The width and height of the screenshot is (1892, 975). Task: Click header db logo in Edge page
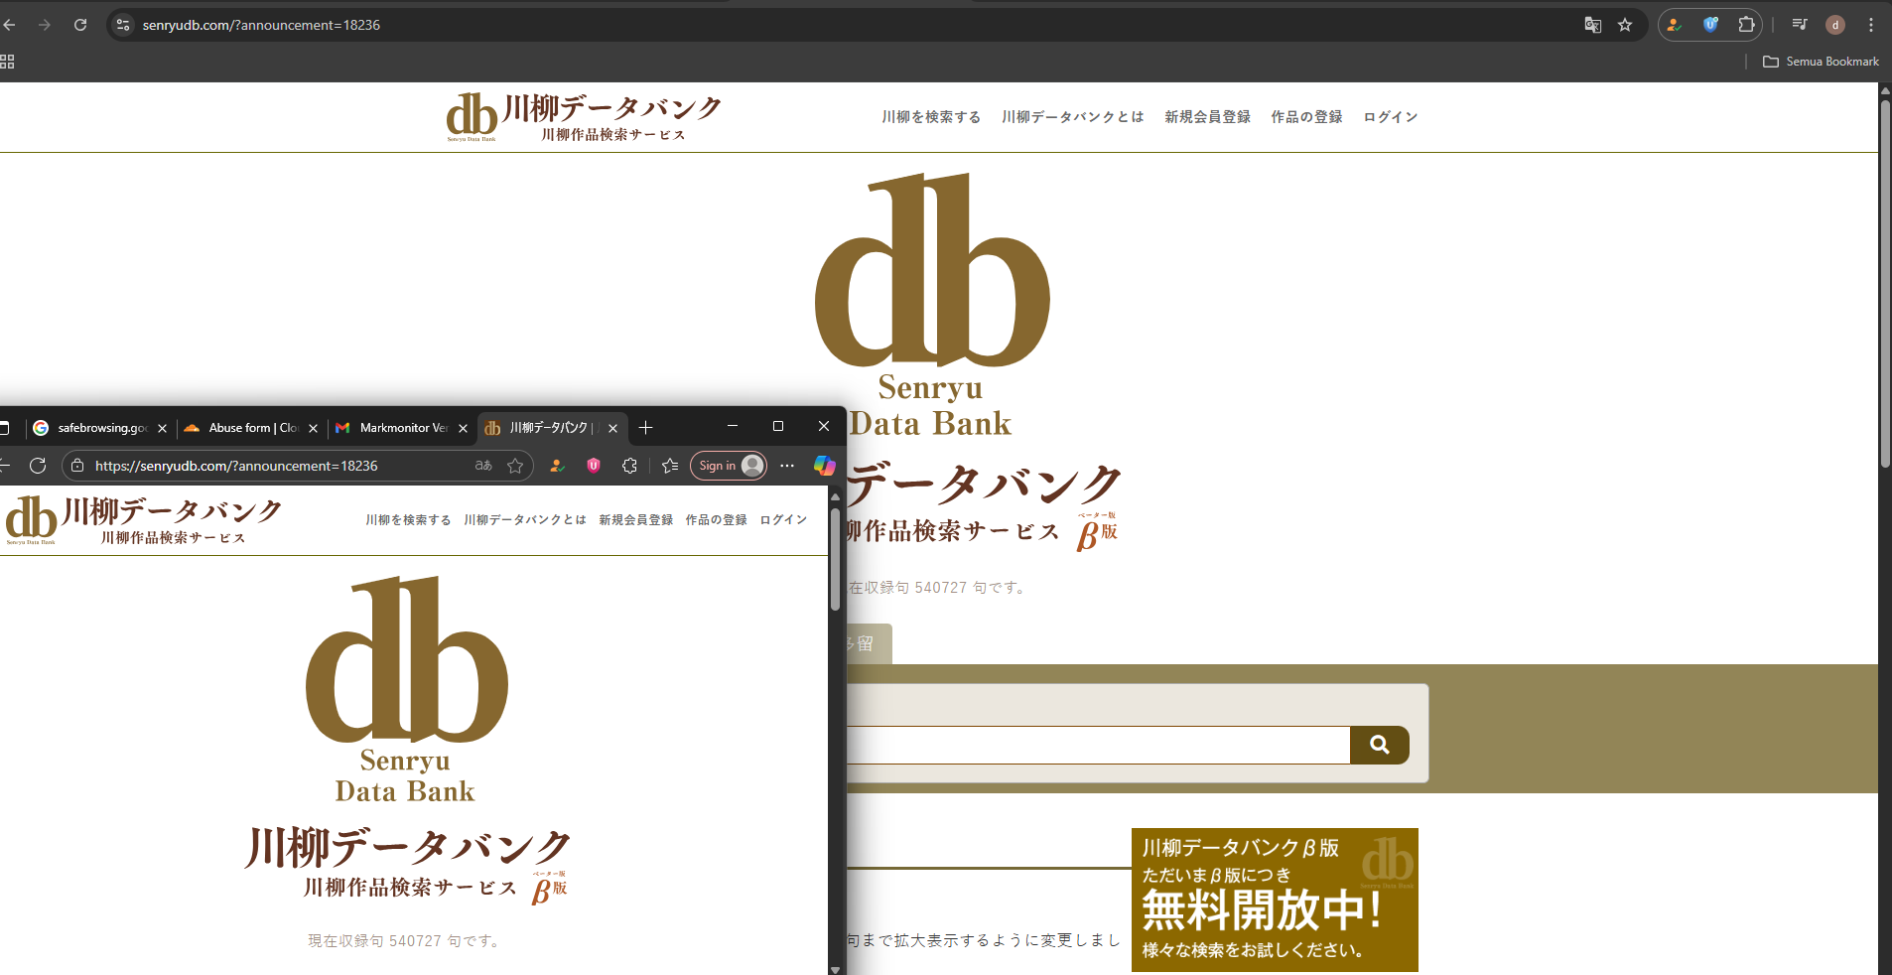[x=143, y=520]
